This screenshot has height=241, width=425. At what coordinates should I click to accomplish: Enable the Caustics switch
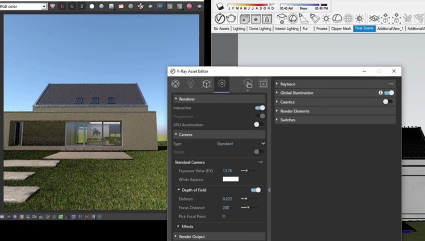[x=388, y=102]
